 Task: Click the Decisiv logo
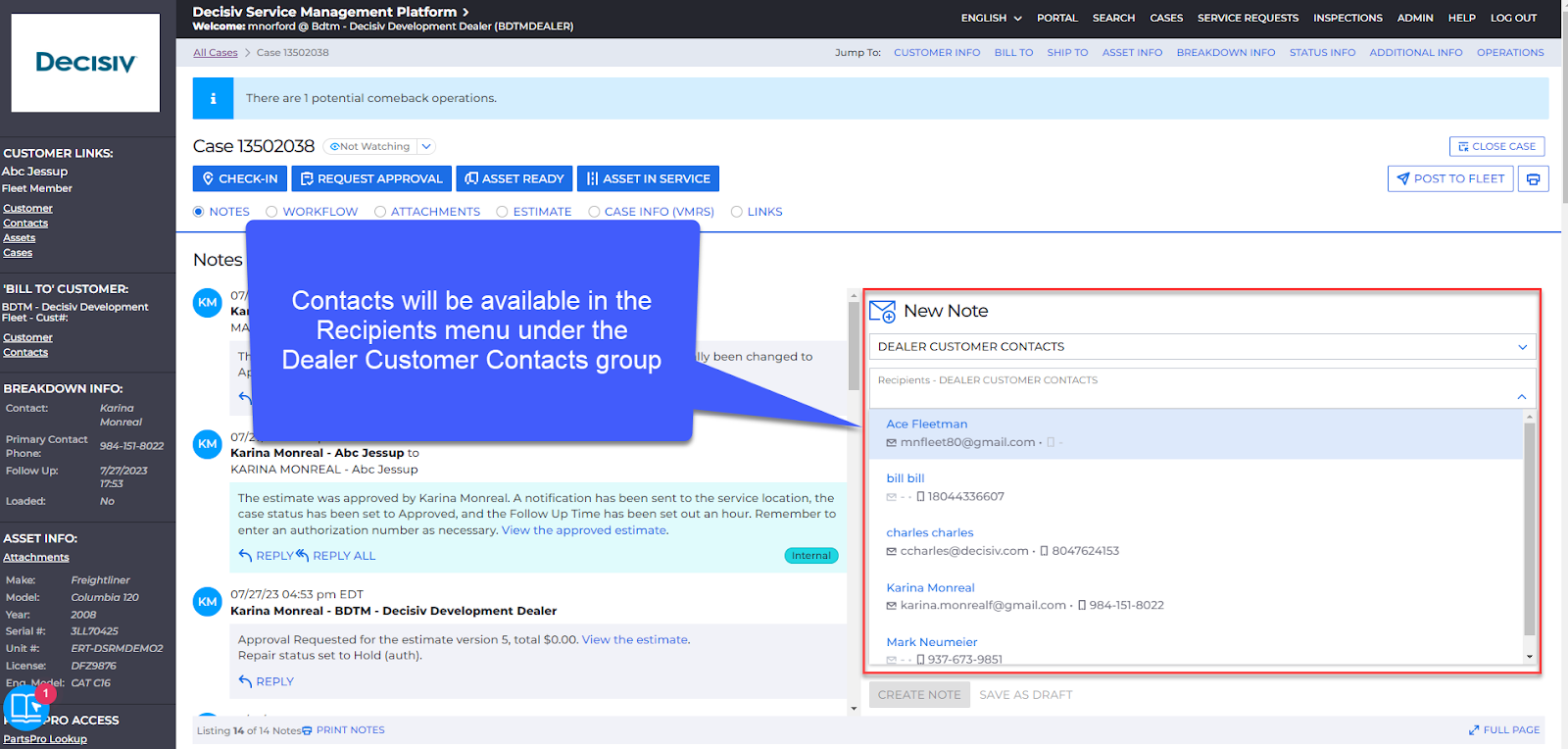click(x=85, y=63)
